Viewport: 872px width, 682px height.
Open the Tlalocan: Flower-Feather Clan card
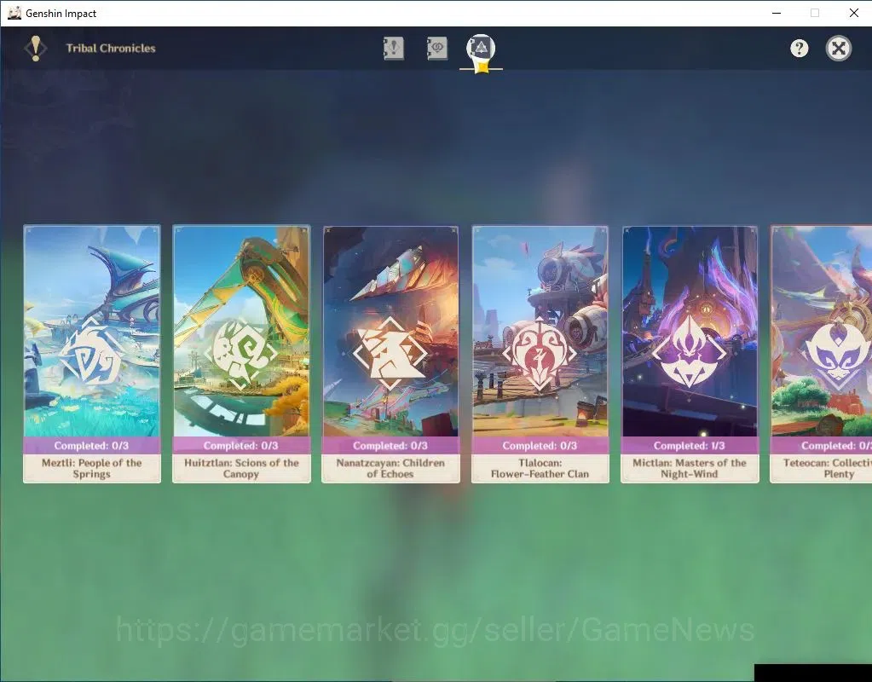click(540, 354)
